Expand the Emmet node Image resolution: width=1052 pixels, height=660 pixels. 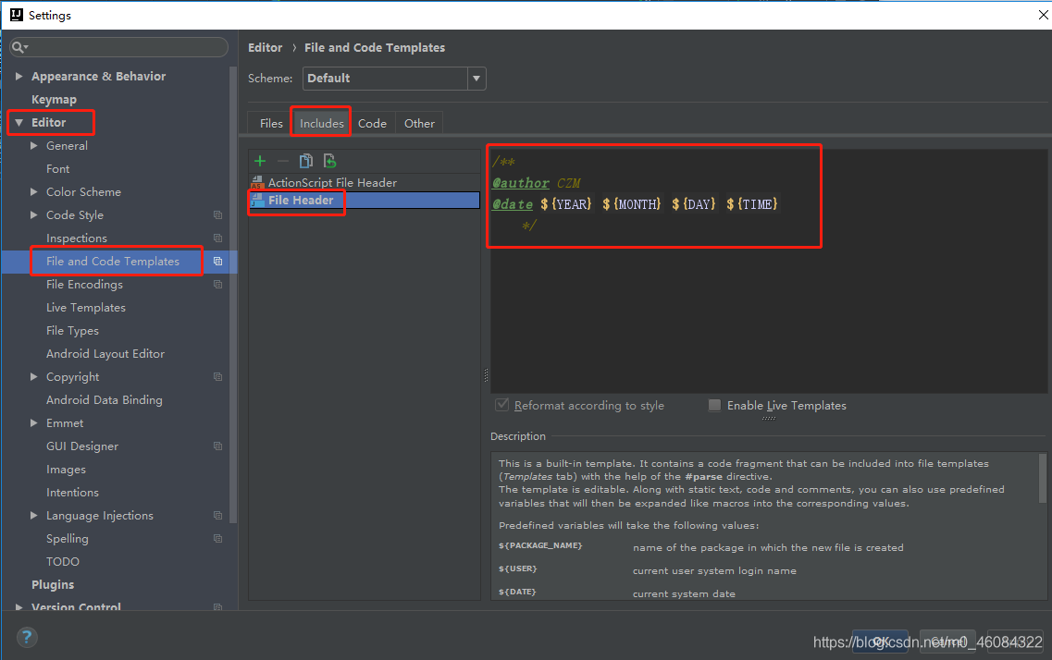point(34,422)
